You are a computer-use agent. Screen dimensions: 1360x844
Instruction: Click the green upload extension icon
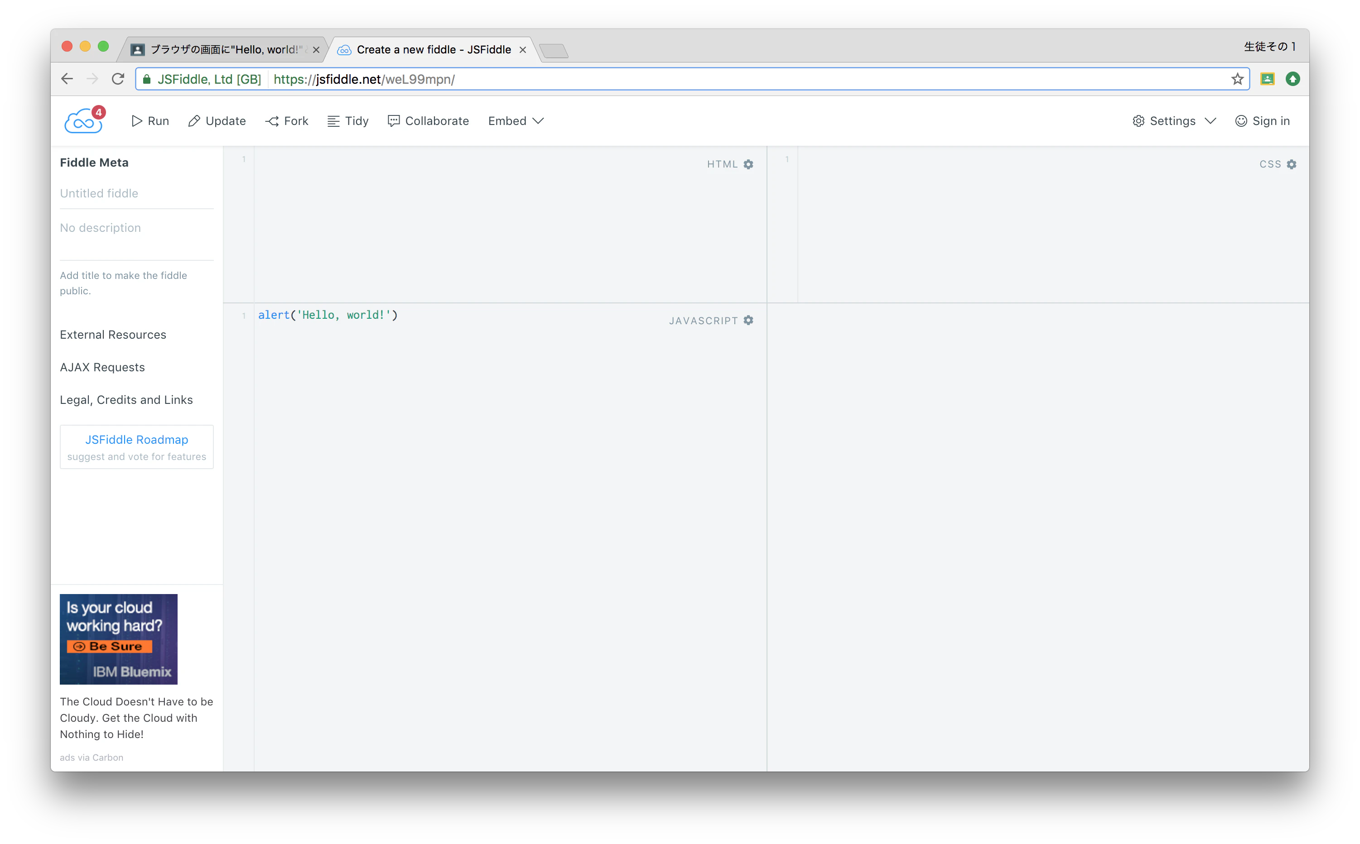click(x=1292, y=79)
